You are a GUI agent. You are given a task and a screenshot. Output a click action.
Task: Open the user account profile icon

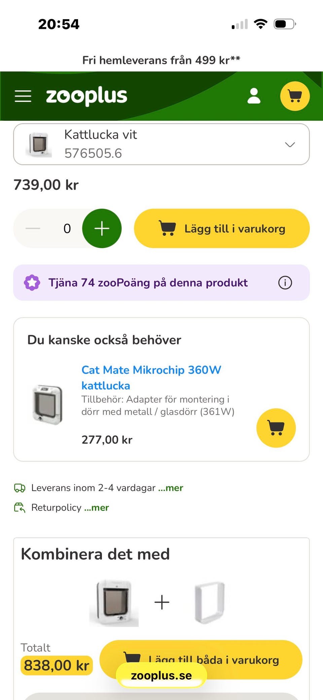[254, 96]
